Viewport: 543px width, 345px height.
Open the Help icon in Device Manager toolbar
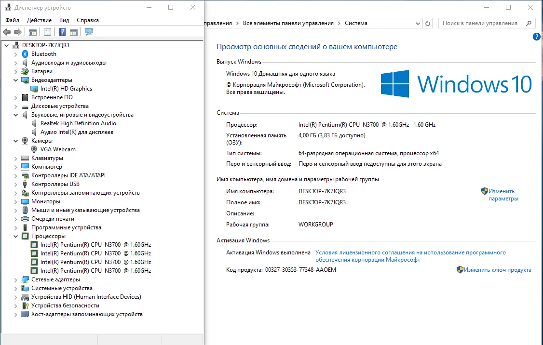[62, 32]
